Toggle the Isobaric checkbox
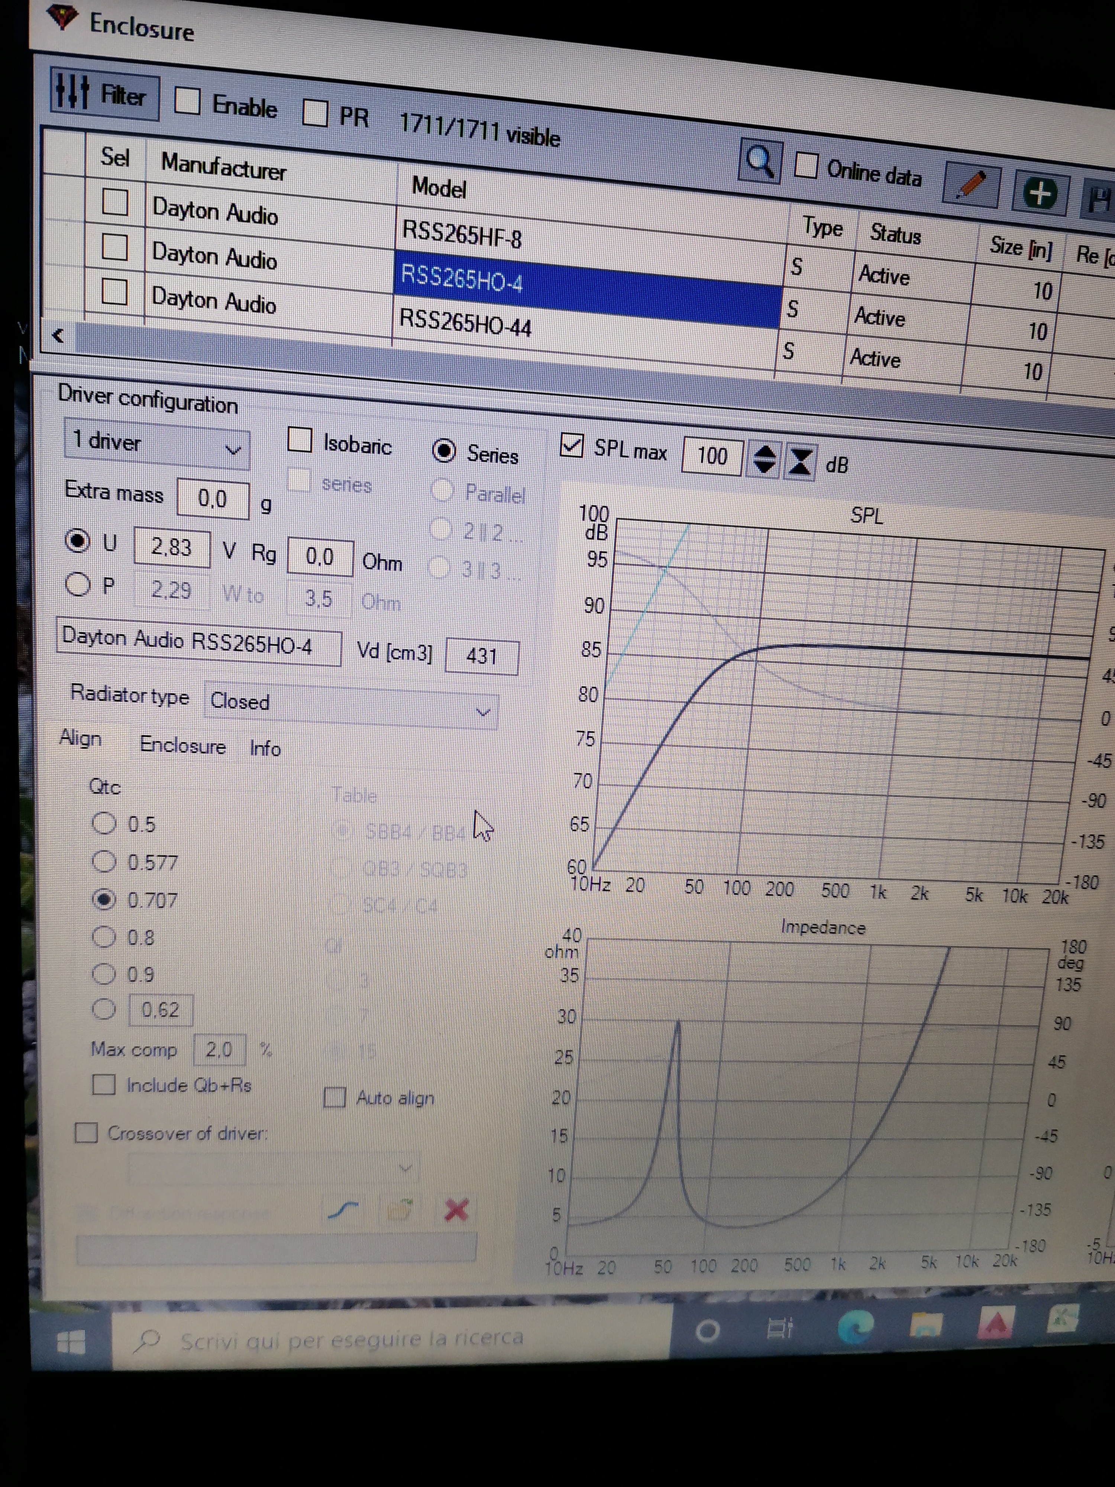The height and width of the screenshot is (1487, 1115). 299,440
